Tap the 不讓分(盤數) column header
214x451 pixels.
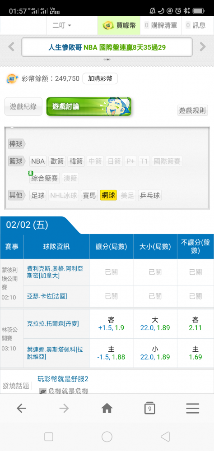[x=195, y=247]
